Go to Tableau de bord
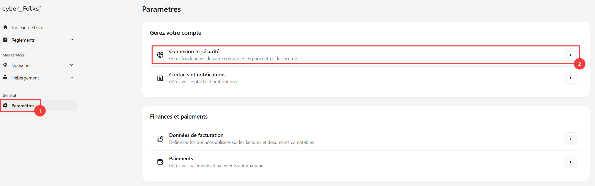Viewport: 595px width, 186px height. 27,27
